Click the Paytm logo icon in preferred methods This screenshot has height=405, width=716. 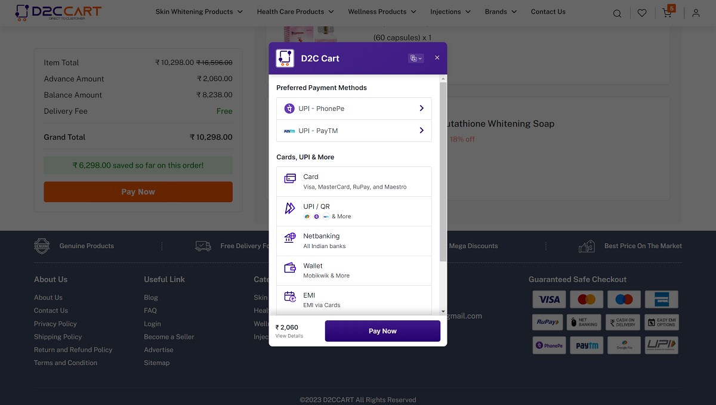point(289,131)
